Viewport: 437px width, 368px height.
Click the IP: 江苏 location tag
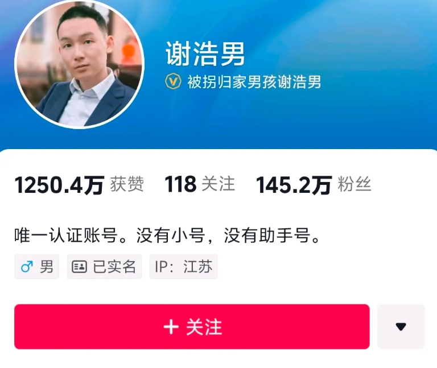point(184,267)
